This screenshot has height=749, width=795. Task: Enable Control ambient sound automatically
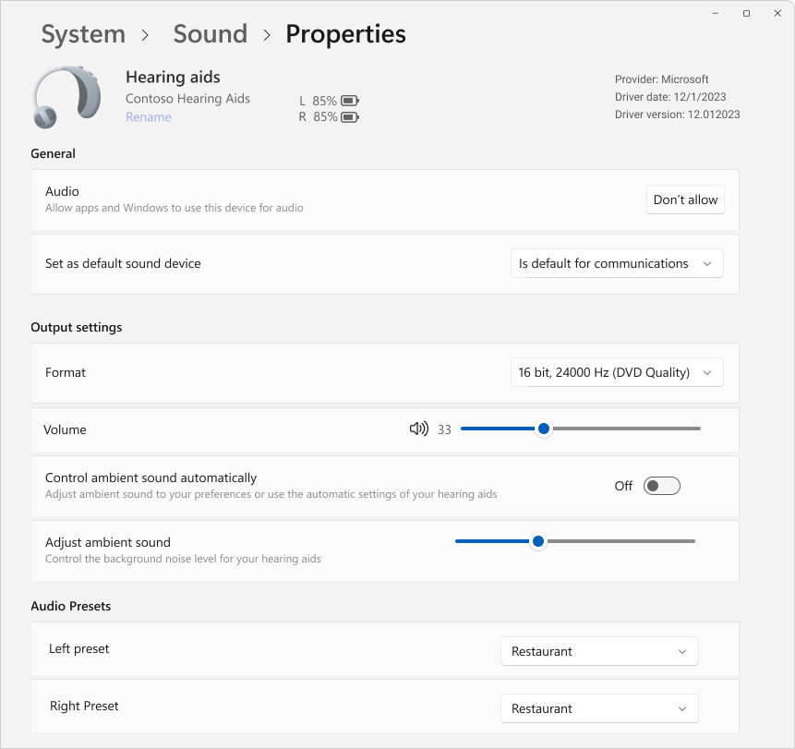click(661, 485)
